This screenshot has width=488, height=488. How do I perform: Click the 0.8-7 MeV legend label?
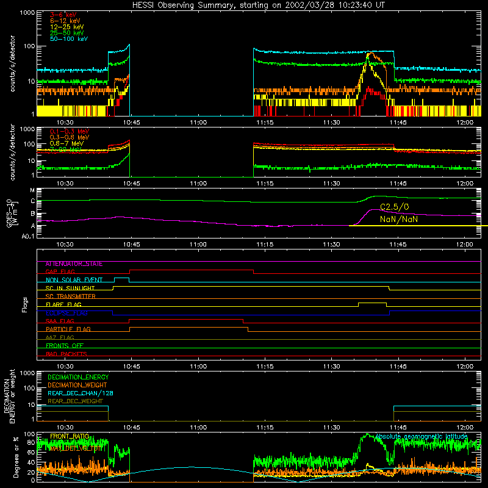coord(66,143)
